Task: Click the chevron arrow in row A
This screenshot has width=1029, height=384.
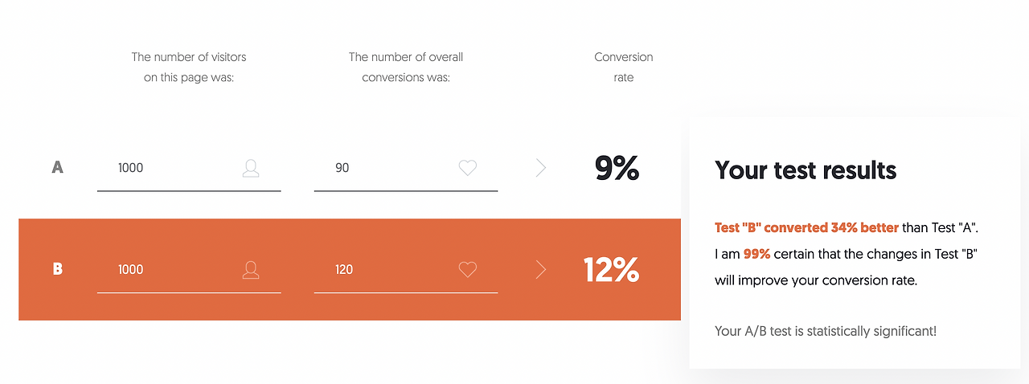Action: pos(541,168)
